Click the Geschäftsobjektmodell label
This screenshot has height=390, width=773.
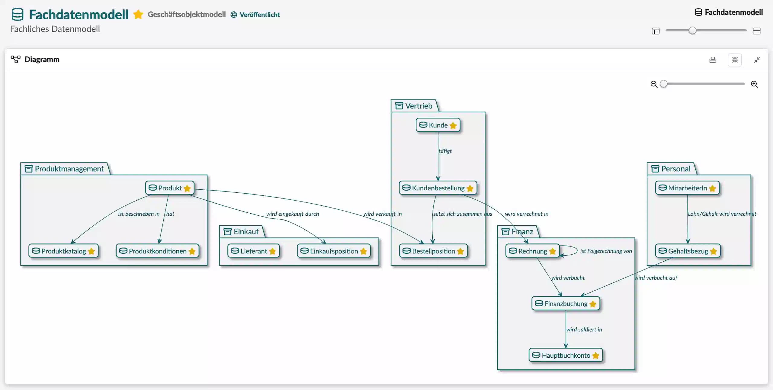point(187,15)
